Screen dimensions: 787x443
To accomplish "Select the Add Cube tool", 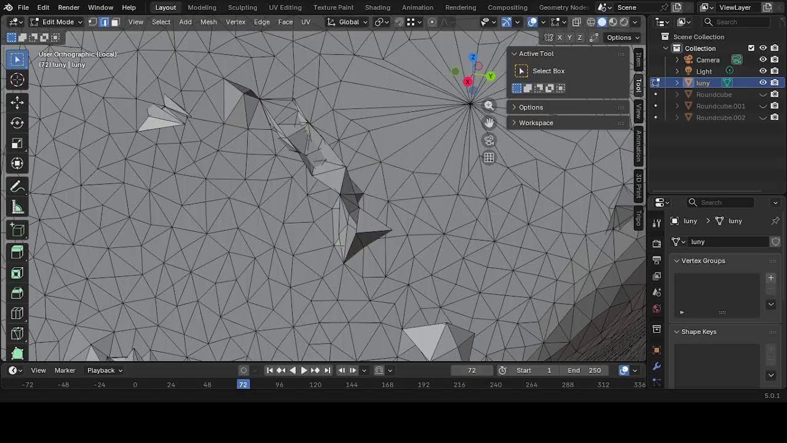I will (17, 230).
